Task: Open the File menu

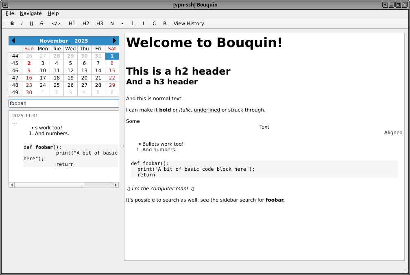Action: click(x=10, y=13)
